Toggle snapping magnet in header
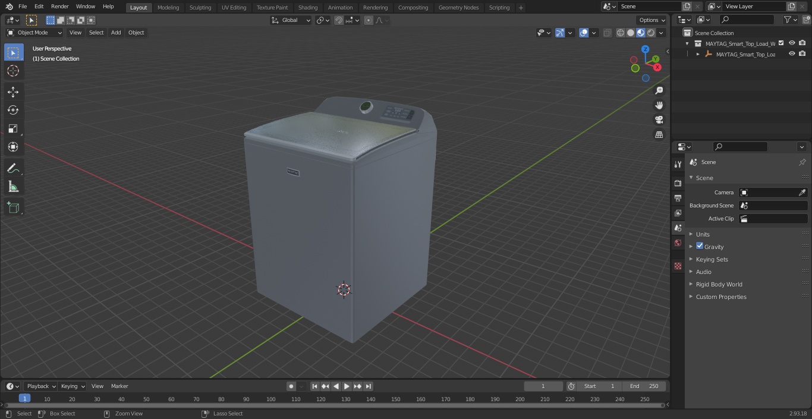The width and height of the screenshot is (812, 419). [339, 20]
